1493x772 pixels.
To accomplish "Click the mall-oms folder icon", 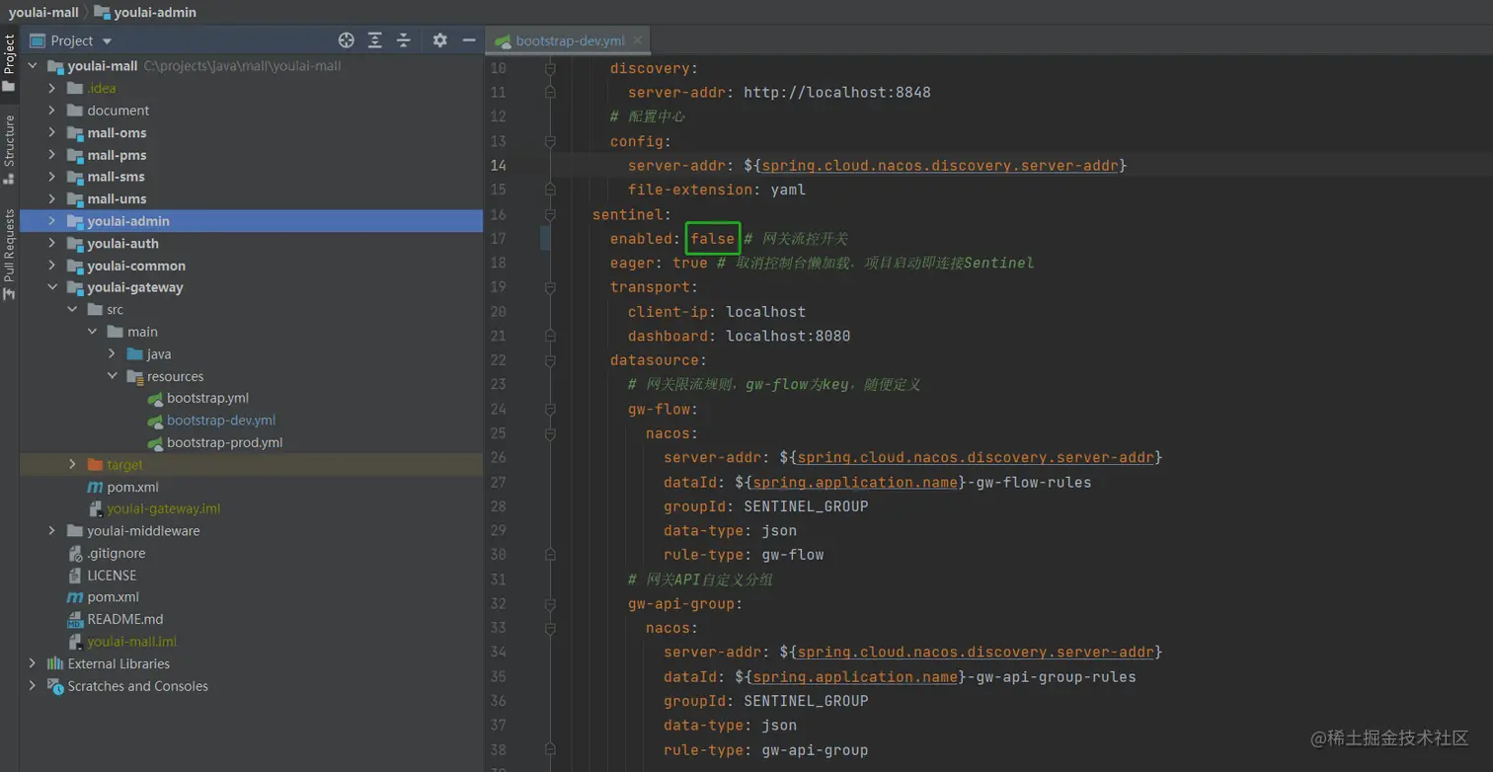I will pyautogui.click(x=75, y=132).
